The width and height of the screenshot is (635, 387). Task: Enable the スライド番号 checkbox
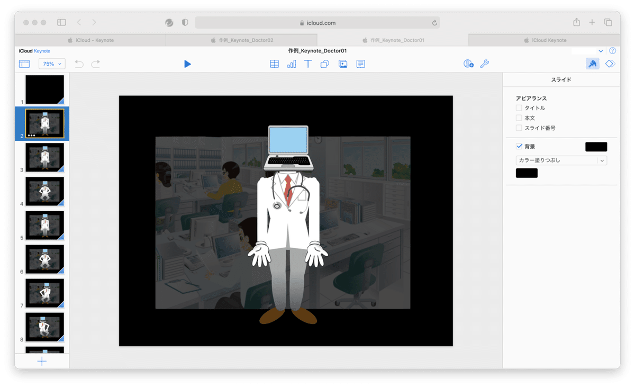pyautogui.click(x=519, y=128)
